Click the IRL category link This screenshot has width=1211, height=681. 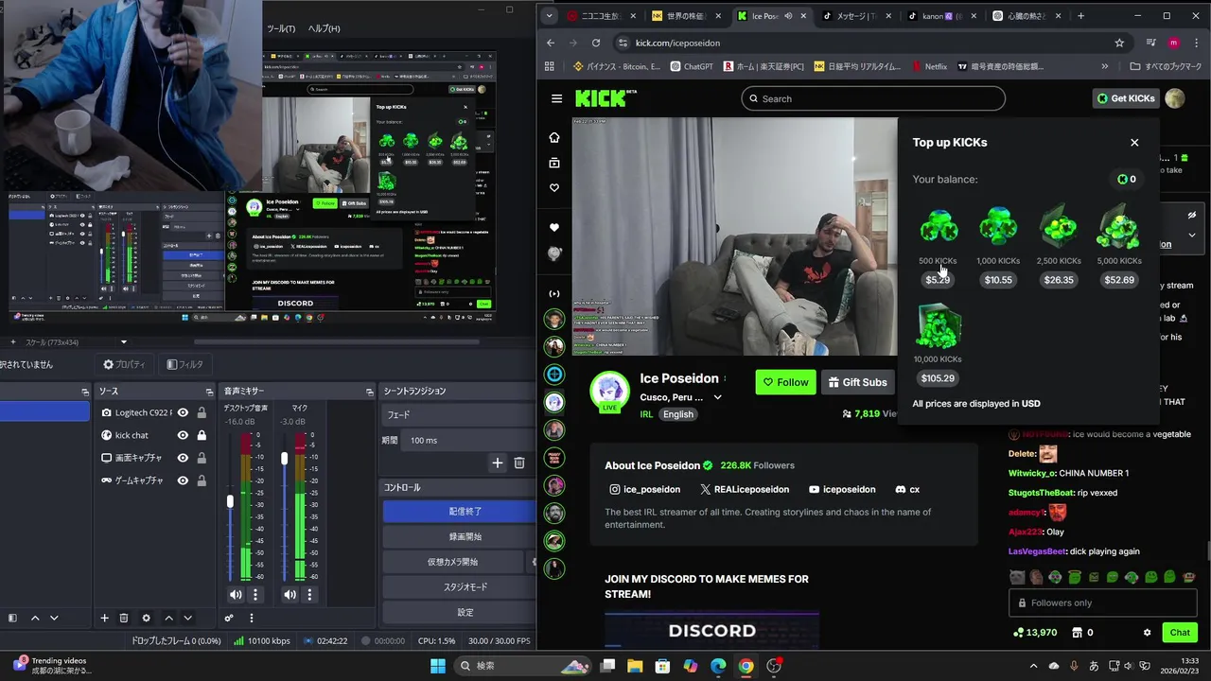point(646,414)
